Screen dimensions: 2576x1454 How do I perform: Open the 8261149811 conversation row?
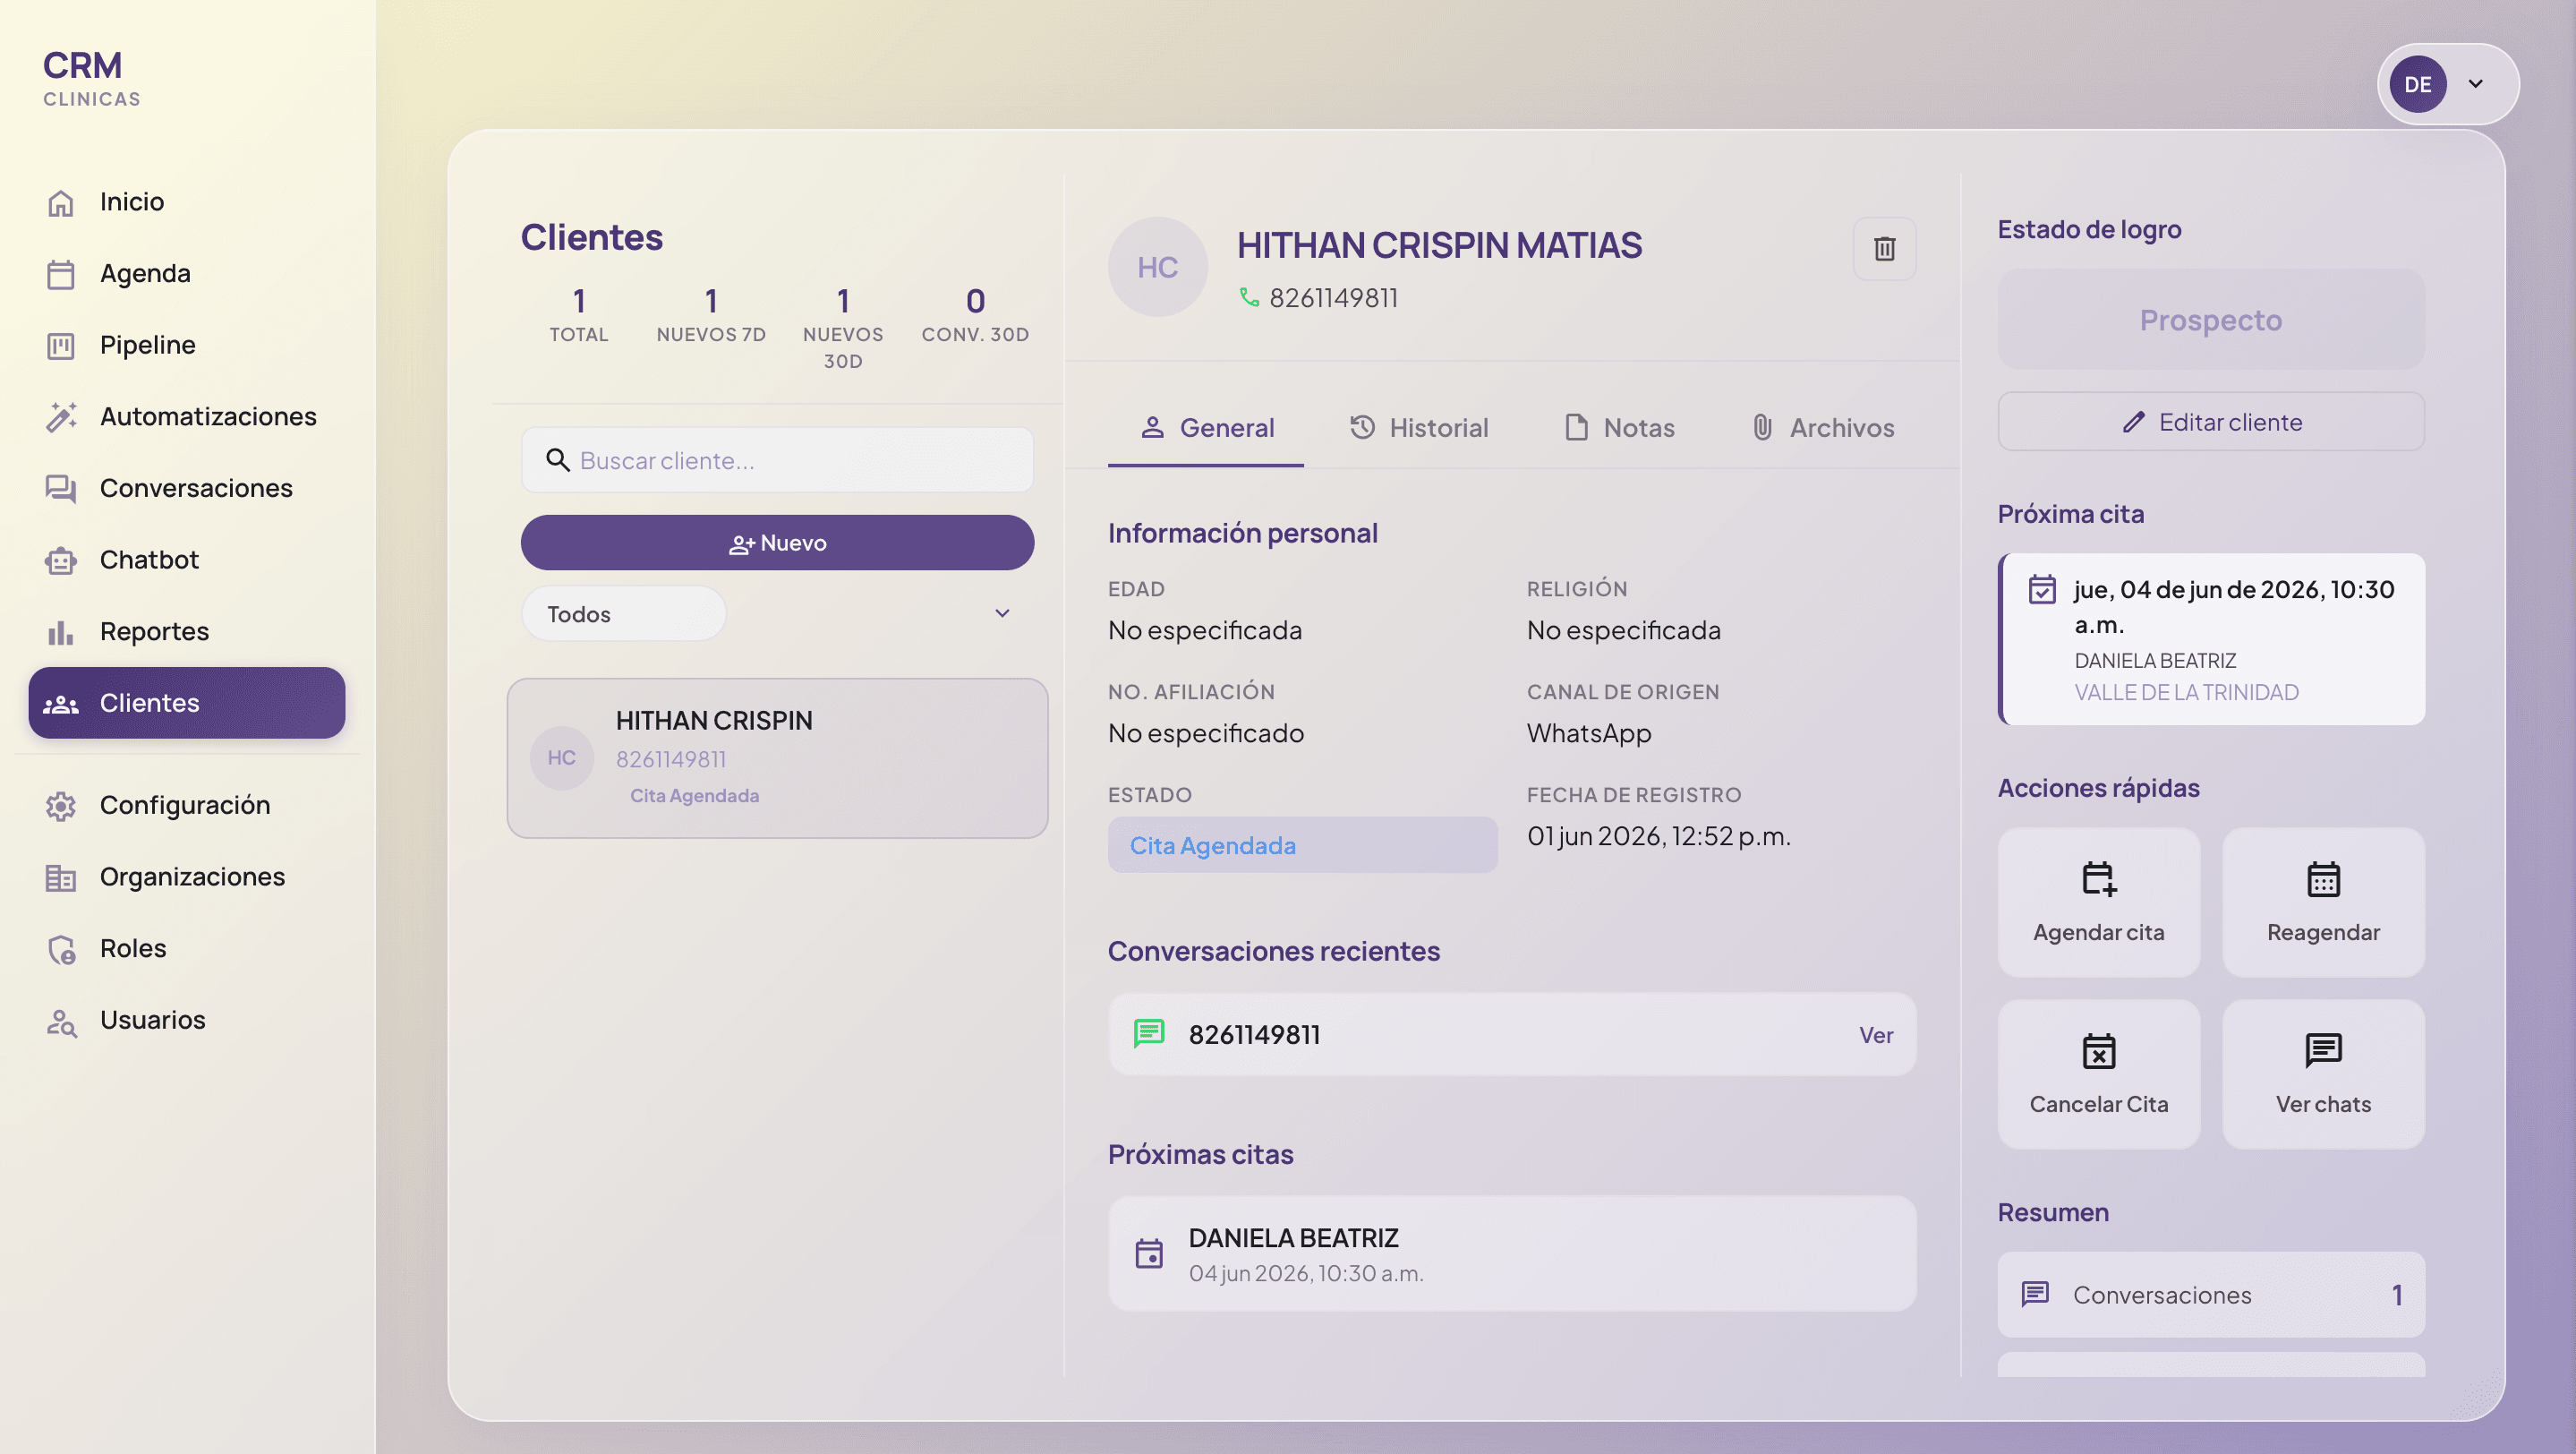pos(1512,1034)
